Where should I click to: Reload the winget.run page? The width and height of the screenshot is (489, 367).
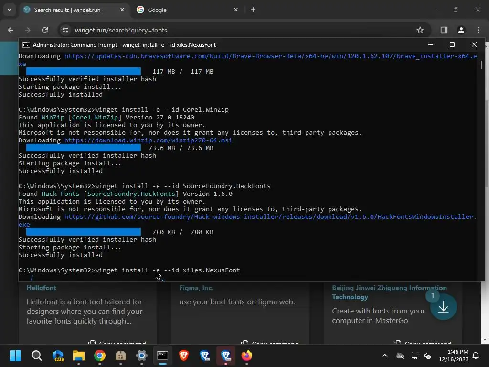click(45, 30)
